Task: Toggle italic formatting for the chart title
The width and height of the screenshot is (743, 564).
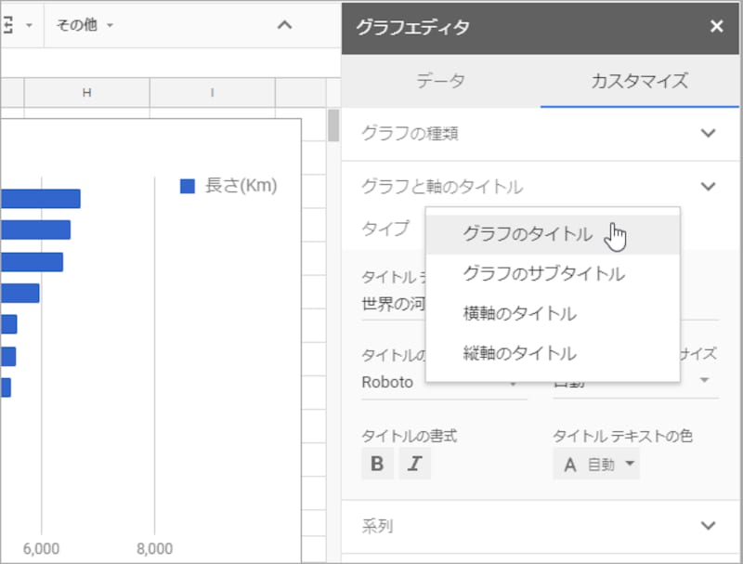Action: [414, 464]
